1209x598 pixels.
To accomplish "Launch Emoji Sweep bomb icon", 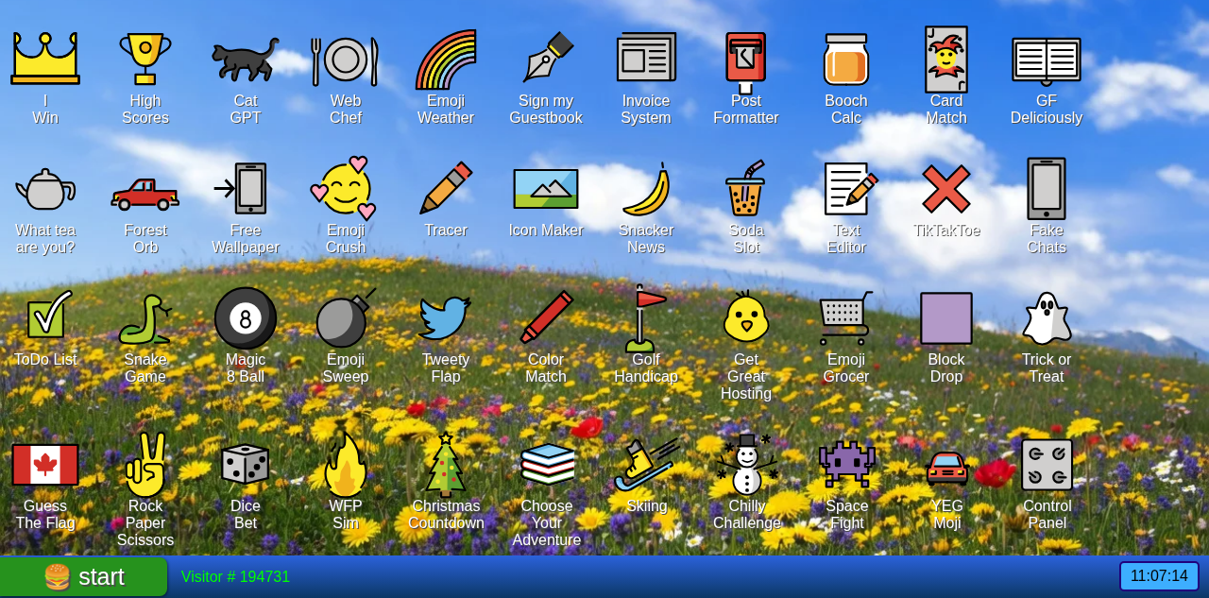I will (x=346, y=317).
